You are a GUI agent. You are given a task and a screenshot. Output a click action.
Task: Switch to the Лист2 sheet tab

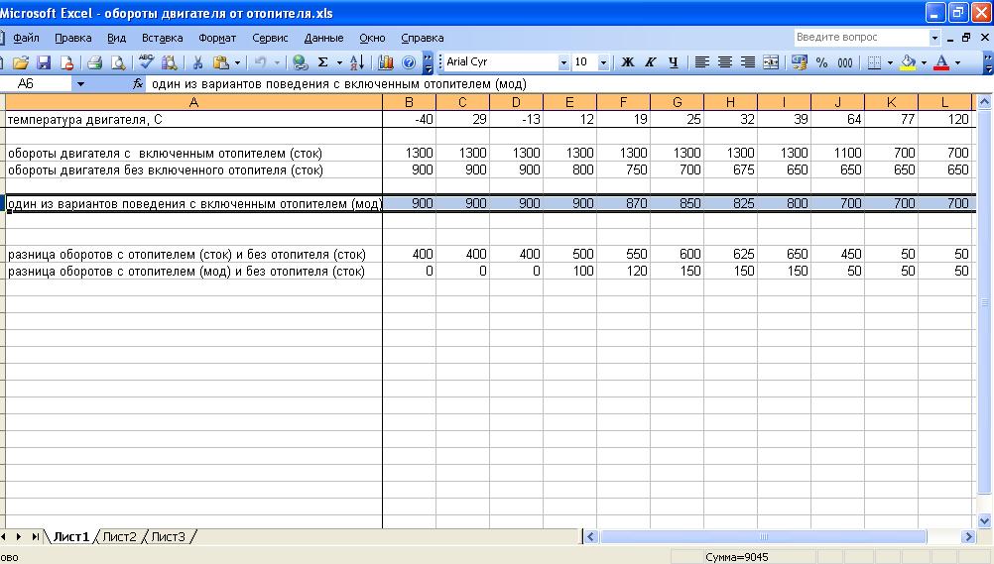coord(119,537)
